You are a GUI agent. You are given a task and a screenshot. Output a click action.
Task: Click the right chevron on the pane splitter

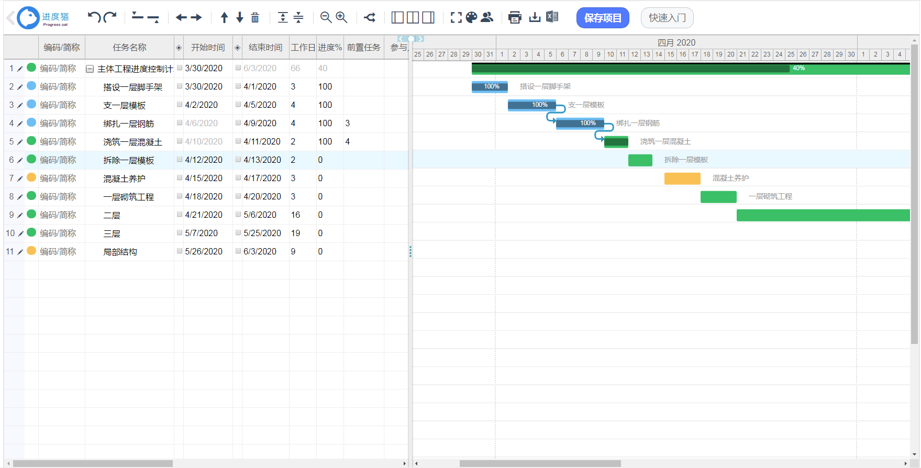(x=421, y=39)
